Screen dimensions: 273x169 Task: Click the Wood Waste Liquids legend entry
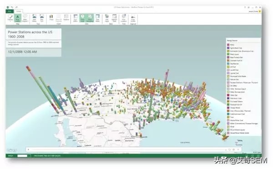click(236, 130)
